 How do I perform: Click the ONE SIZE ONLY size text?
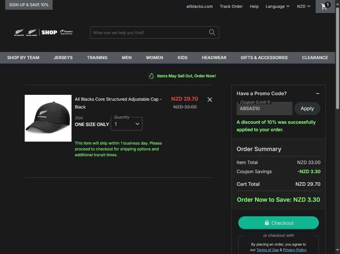92,124
